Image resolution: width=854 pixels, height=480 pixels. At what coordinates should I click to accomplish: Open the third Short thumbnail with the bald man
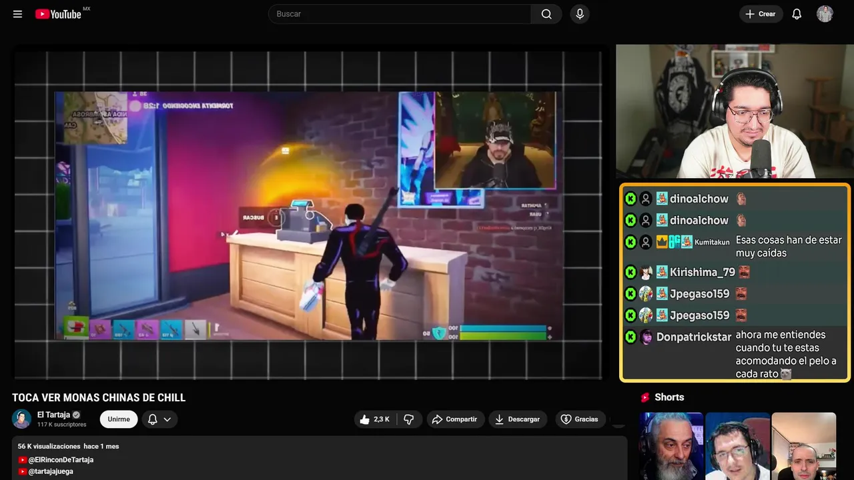click(803, 446)
